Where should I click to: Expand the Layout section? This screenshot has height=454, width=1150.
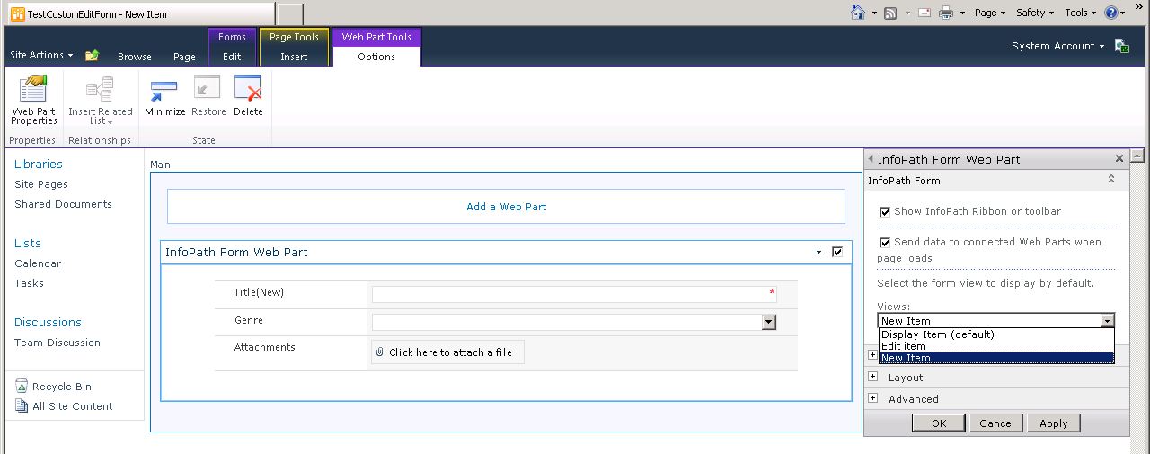872,377
